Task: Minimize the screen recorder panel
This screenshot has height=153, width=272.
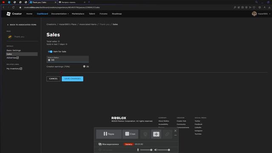Action: (x=176, y=135)
